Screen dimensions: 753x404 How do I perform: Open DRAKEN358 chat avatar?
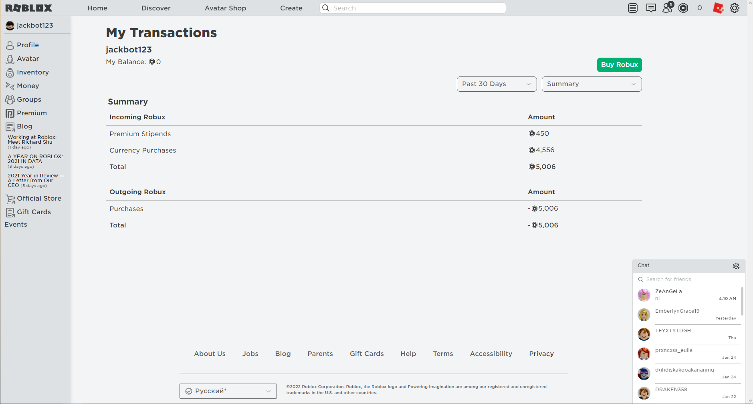[x=644, y=393]
